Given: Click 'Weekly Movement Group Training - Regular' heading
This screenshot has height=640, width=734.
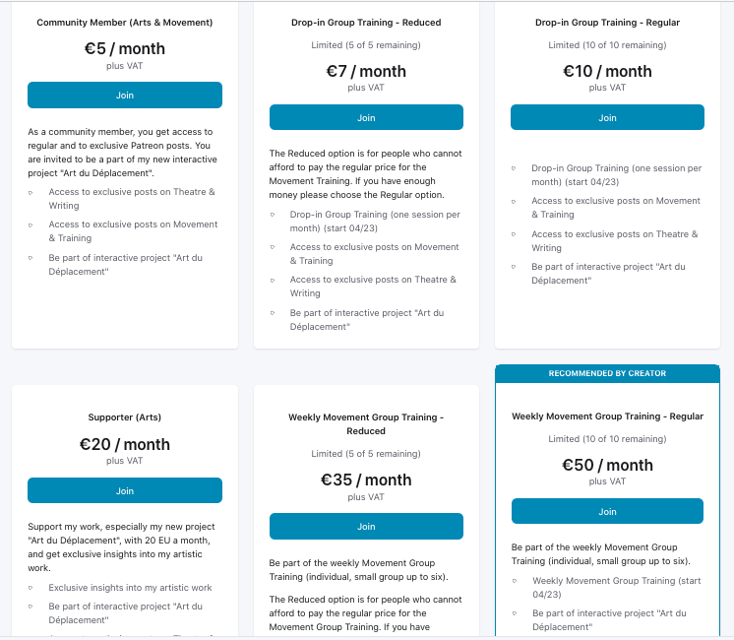Looking at the screenshot, I should click(x=607, y=416).
